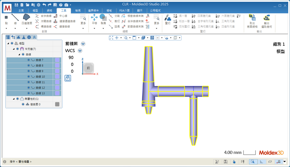Viewport: 290px width, 167px height.
Task: Click the 四邊建面 surface tool icon
Action: click(x=26, y=17)
